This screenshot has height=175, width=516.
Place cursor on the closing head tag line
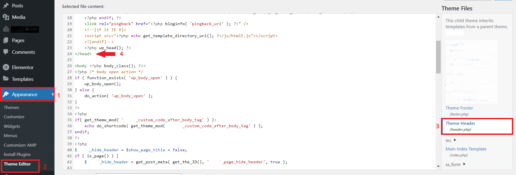tap(83, 54)
